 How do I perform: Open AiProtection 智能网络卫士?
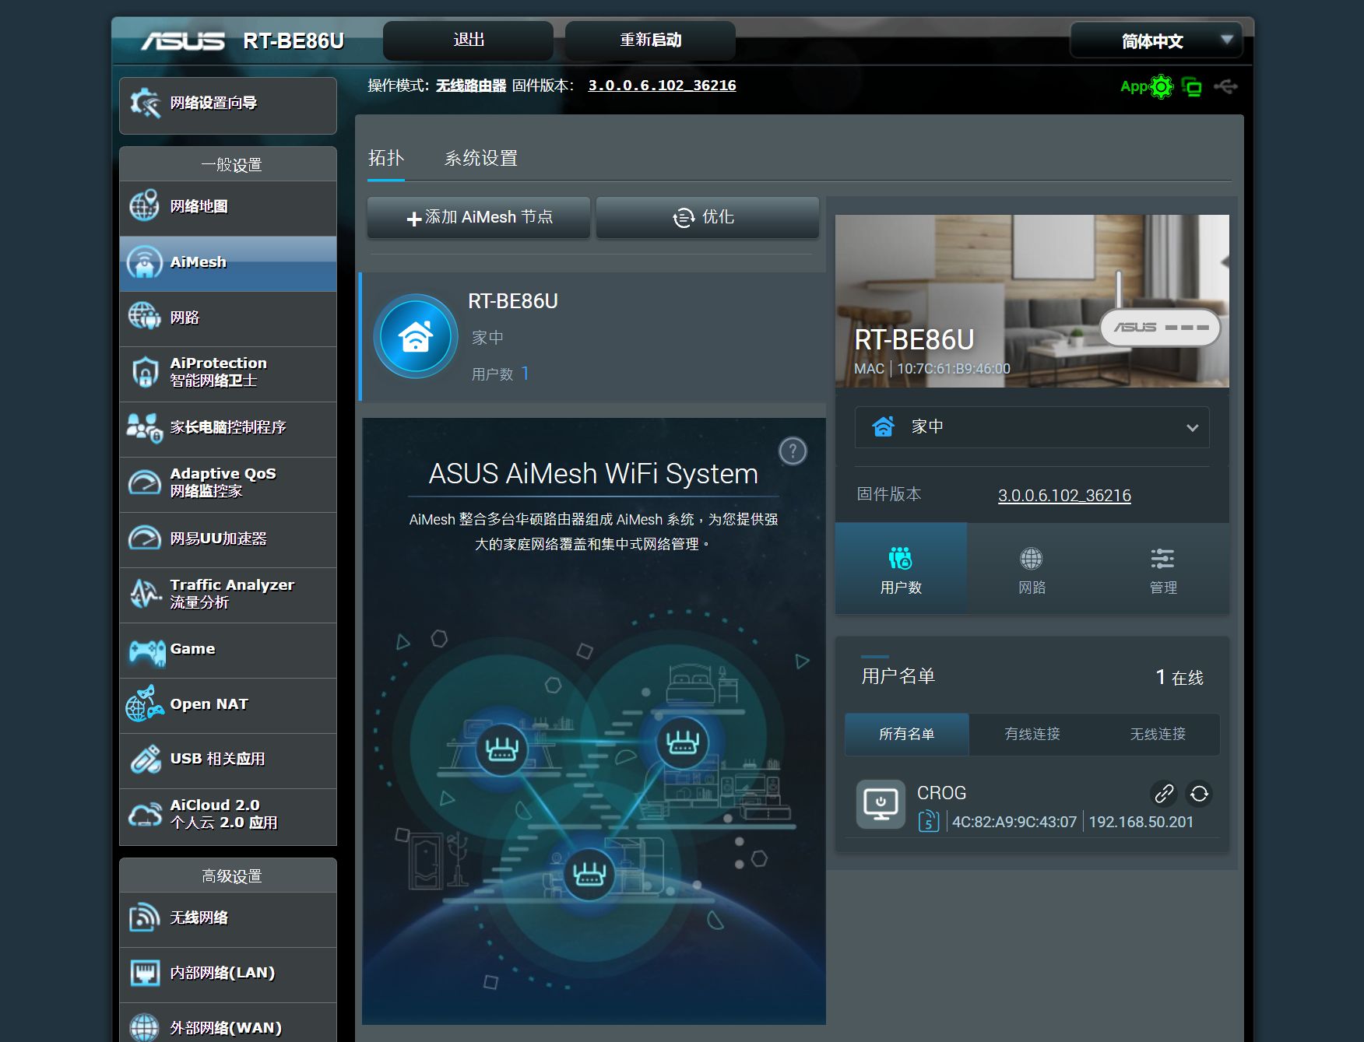click(x=228, y=373)
